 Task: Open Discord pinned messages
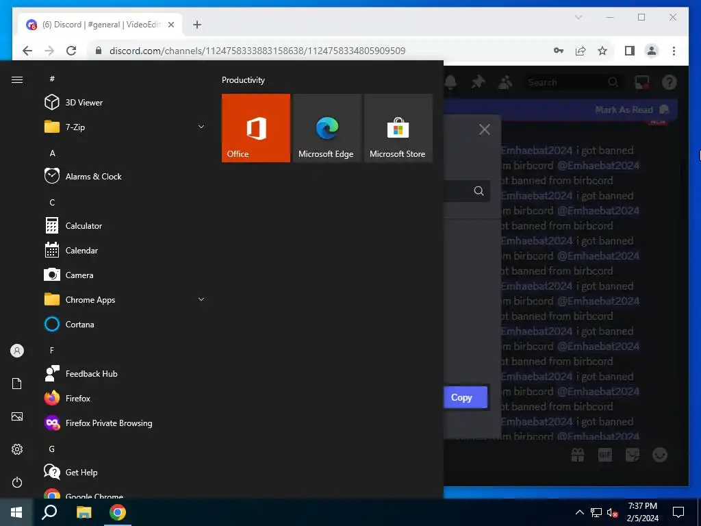tap(478, 82)
